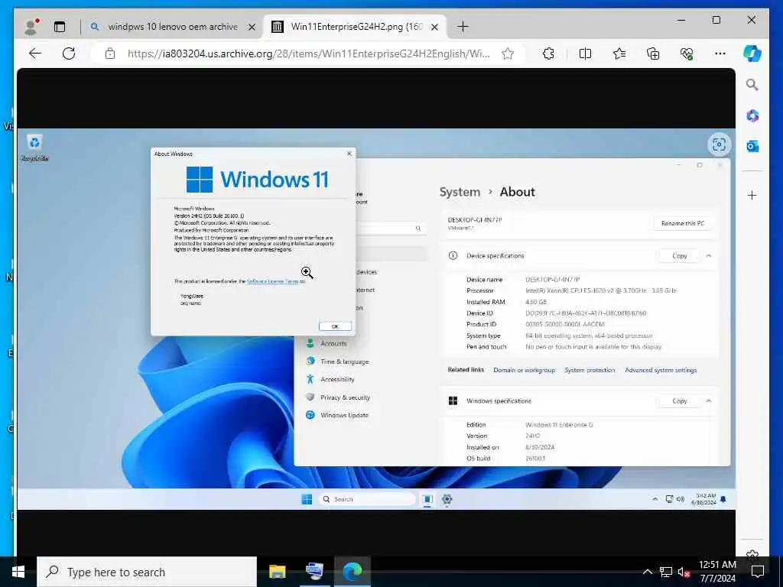
Task: Click the Edition value Windows 11 Enterprise G
Action: 559,425
